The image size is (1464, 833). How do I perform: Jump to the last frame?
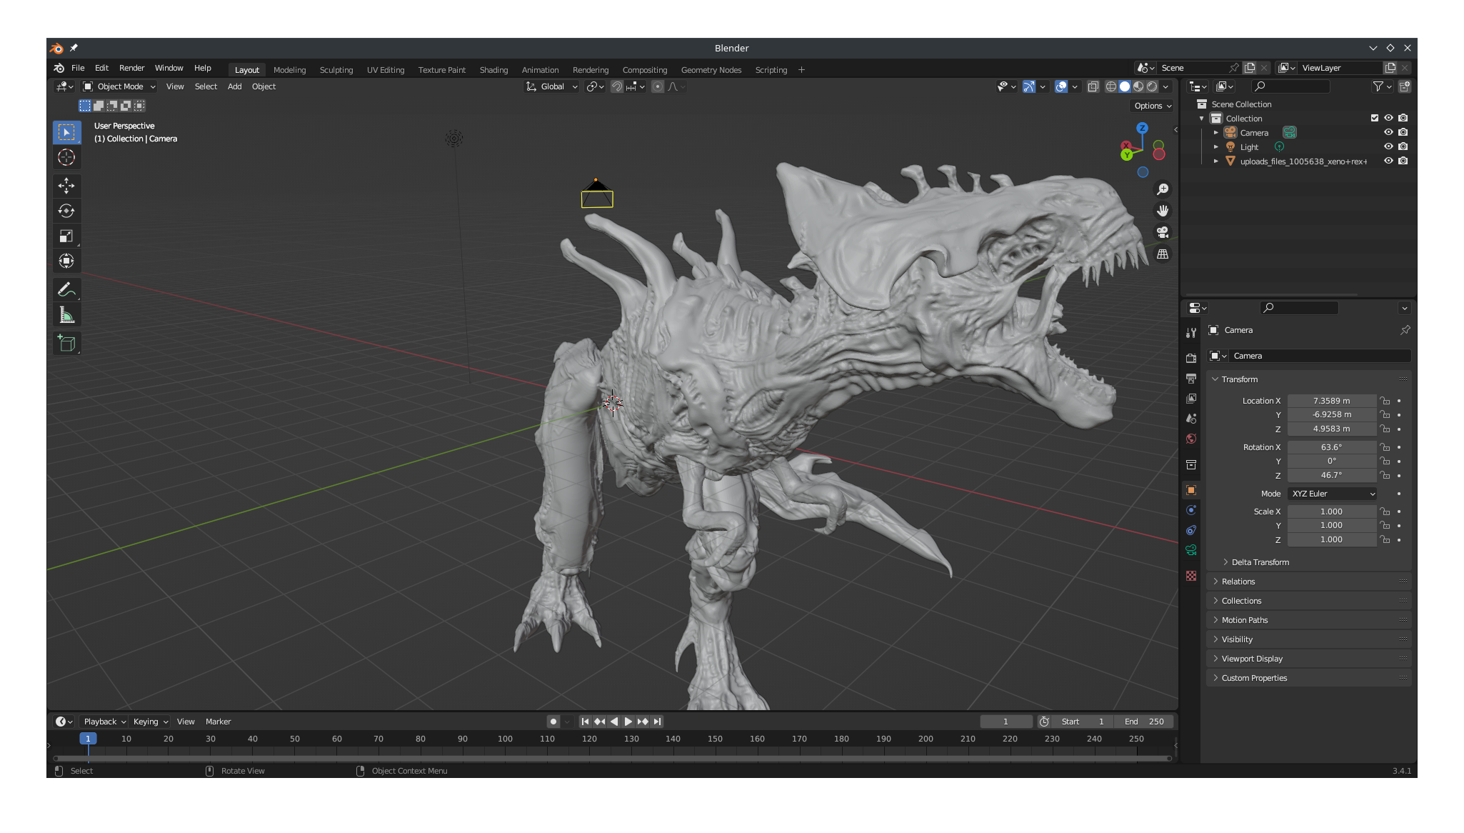[x=658, y=722]
